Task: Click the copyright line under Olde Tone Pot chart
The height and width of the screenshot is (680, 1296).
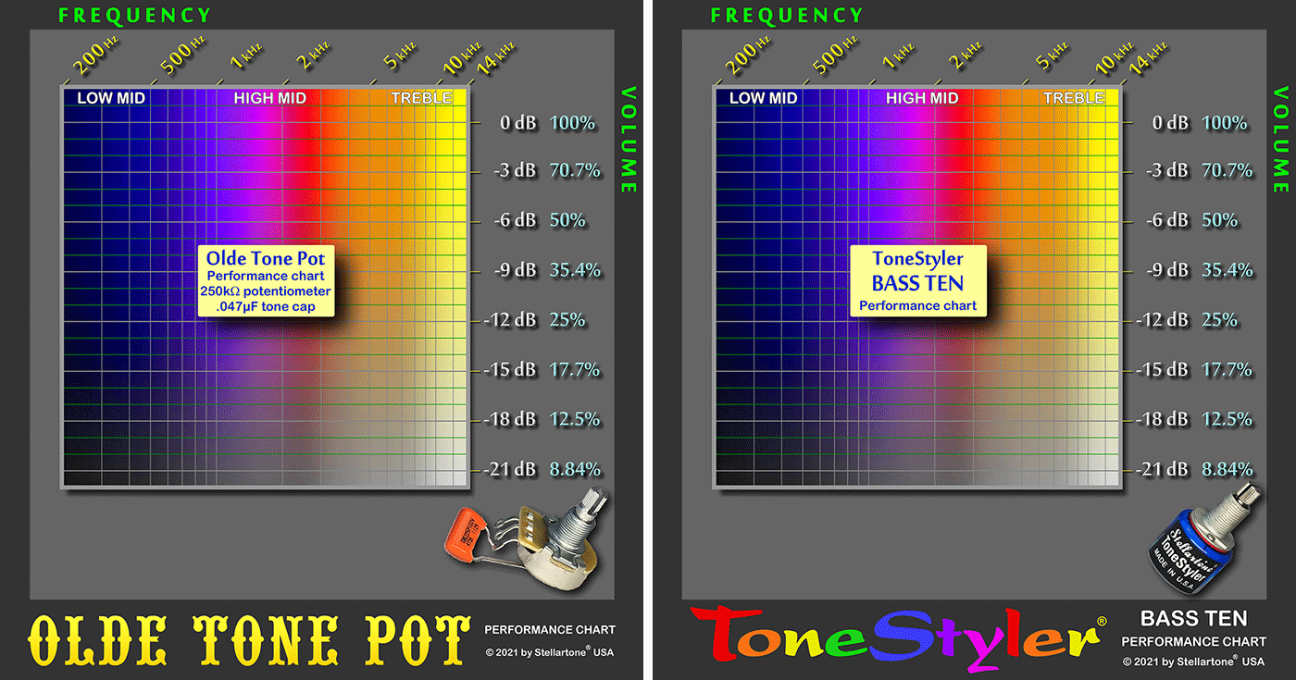Action: point(550,652)
